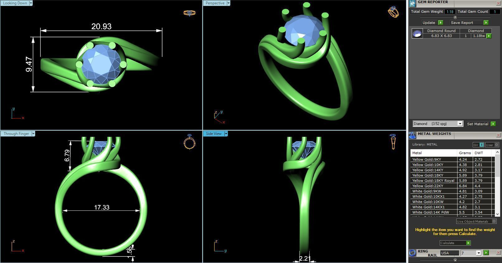Expand Ring Rail with the down-arrow handle

(455, 260)
